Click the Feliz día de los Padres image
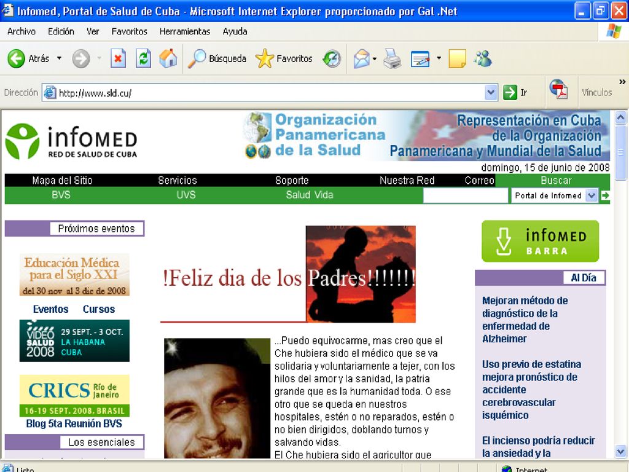This screenshot has height=472, width=629. (288, 274)
